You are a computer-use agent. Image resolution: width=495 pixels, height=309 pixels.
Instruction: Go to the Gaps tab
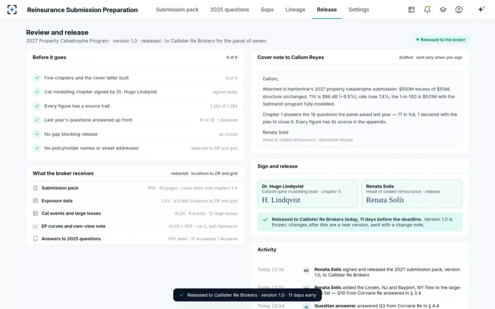coord(267,9)
